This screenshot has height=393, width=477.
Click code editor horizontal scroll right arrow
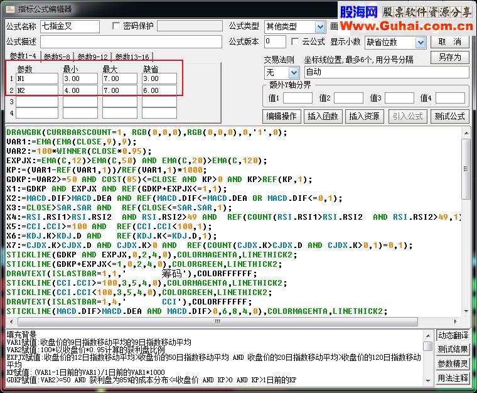(456, 321)
